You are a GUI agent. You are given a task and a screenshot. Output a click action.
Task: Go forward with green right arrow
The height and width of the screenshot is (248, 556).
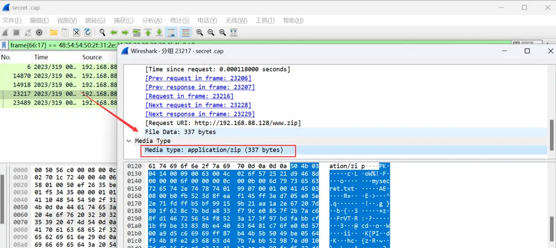click(125, 33)
